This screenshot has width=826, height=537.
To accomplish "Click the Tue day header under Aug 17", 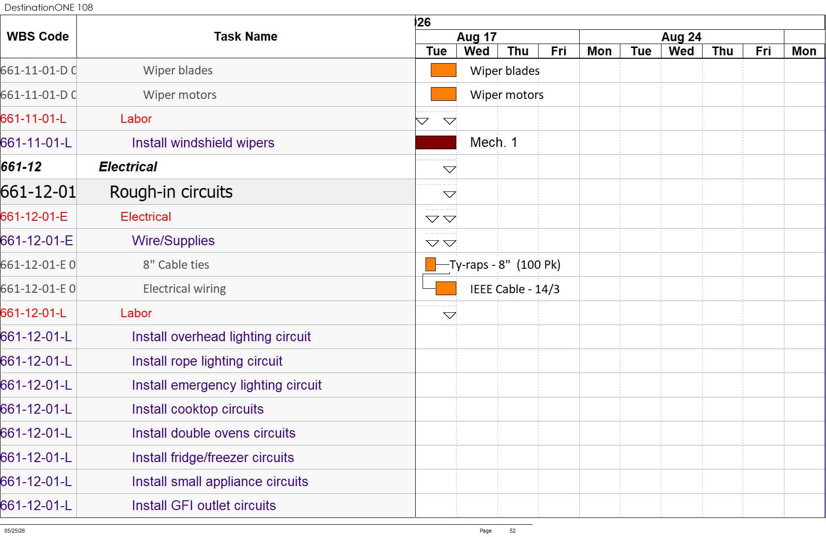I will point(436,51).
